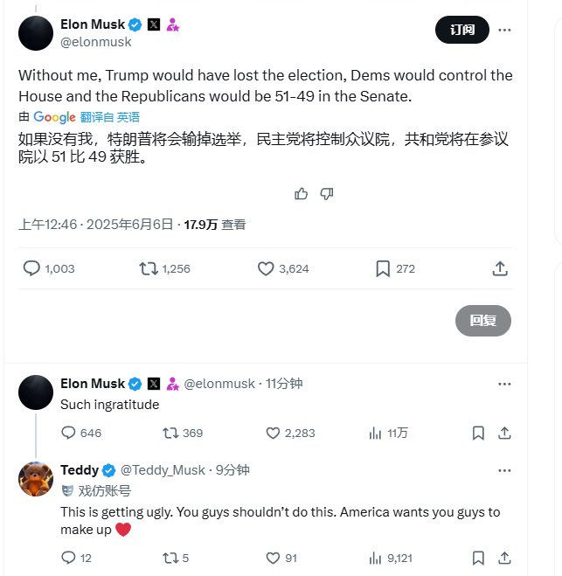Click the 订阅 subscribe button
The height and width of the screenshot is (576, 562).
pyautogui.click(x=462, y=30)
